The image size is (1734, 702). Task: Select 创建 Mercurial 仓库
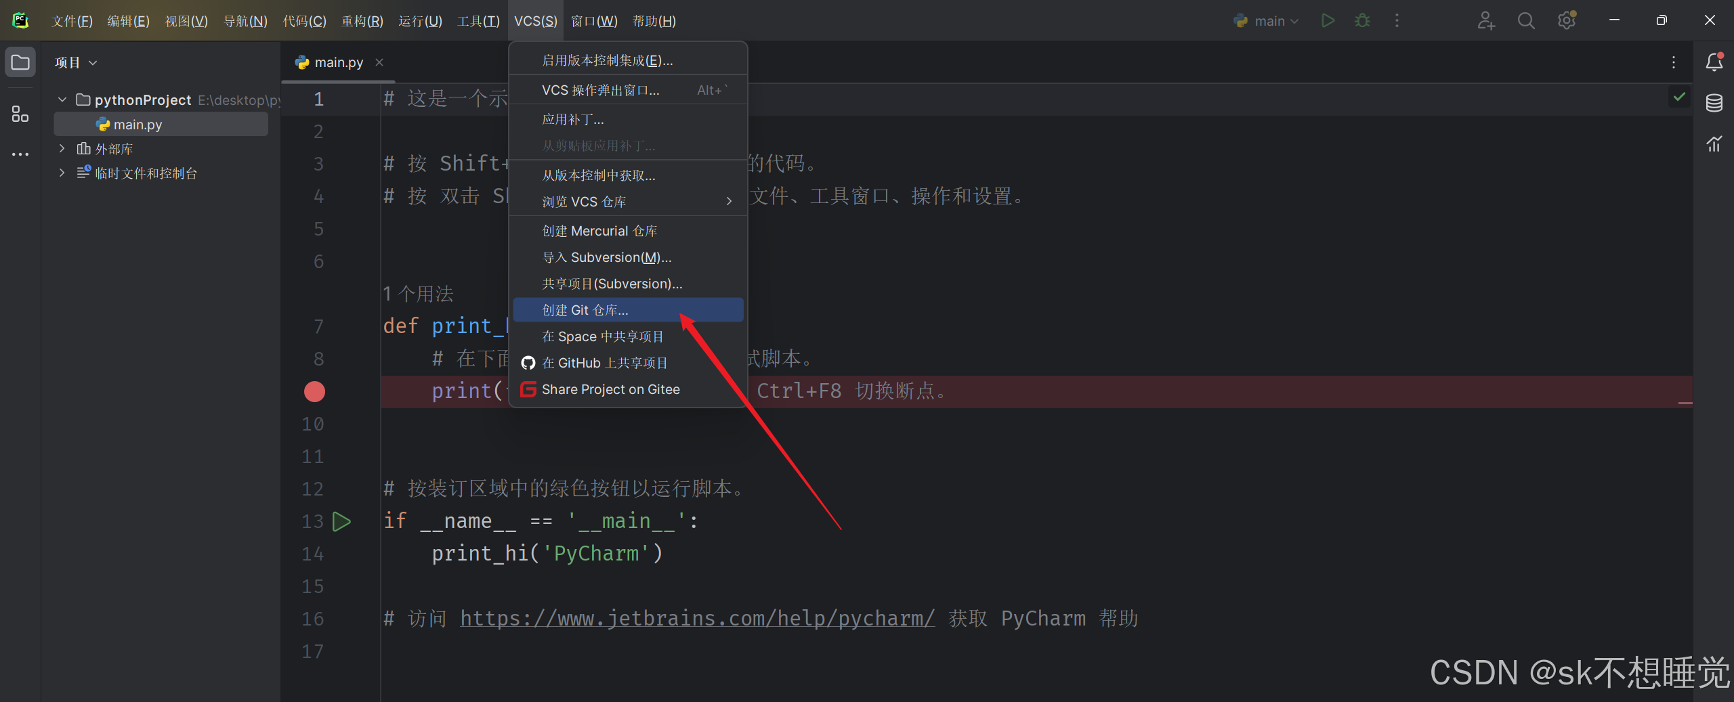point(629,231)
